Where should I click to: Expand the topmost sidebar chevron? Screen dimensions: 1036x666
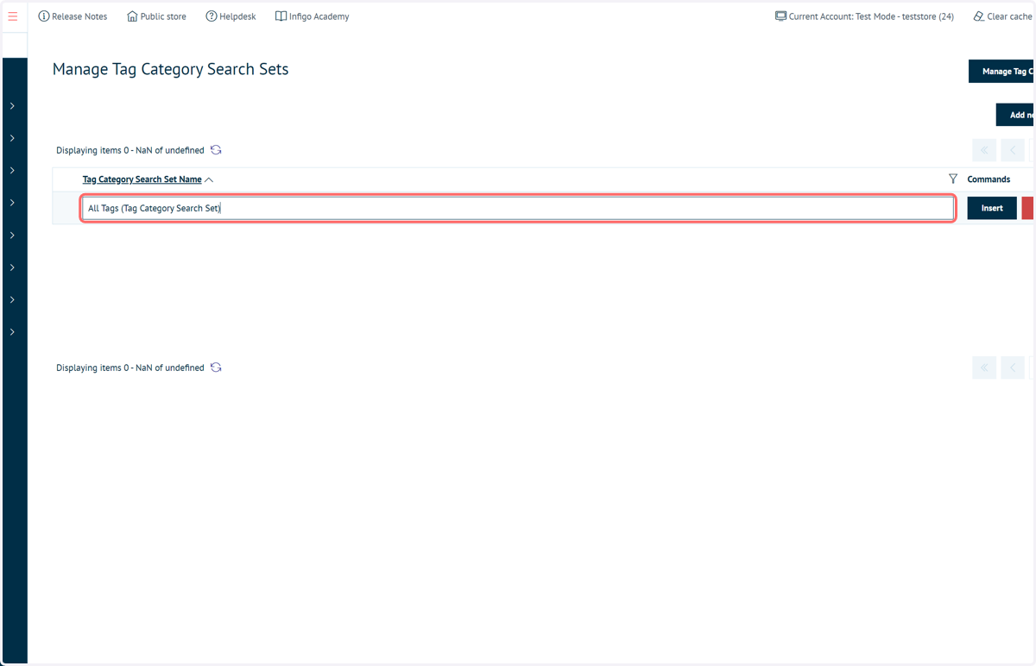click(x=12, y=106)
